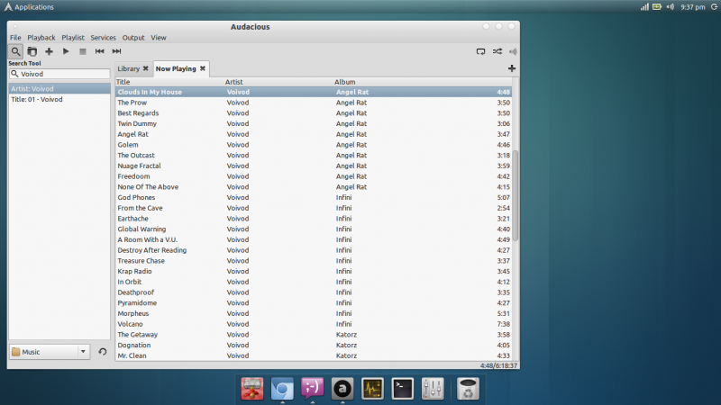This screenshot has height=405, width=721.
Task: Select the track Volcano
Action: click(x=313, y=325)
